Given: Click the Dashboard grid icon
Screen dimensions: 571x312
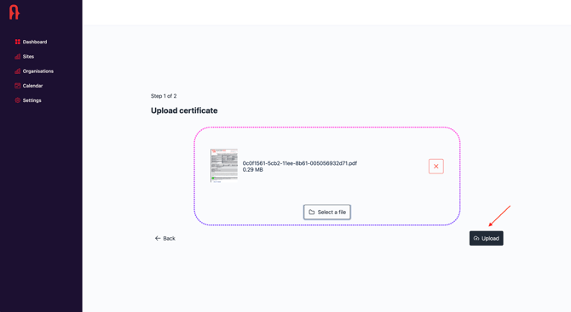Looking at the screenshot, I should tap(18, 42).
